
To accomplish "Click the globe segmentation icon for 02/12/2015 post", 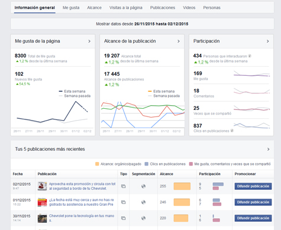I will 143,186.
